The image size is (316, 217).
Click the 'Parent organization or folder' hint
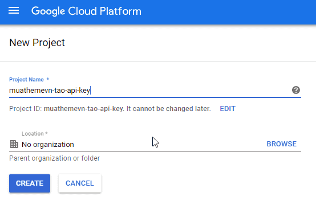(x=55, y=158)
